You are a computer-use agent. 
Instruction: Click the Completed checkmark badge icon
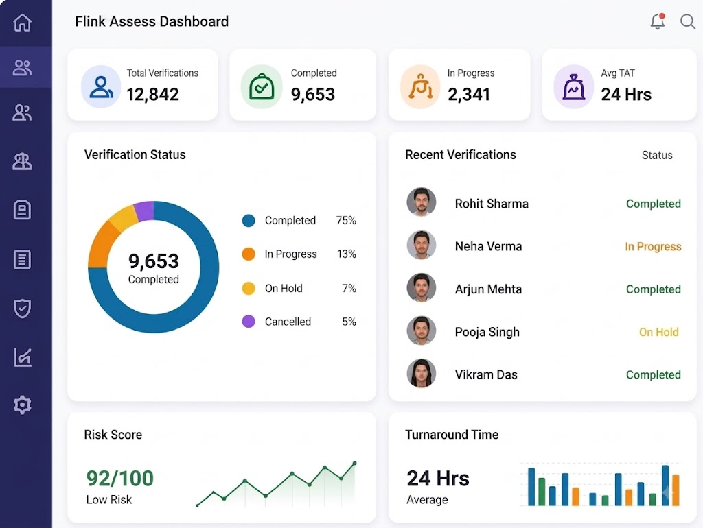[262, 87]
